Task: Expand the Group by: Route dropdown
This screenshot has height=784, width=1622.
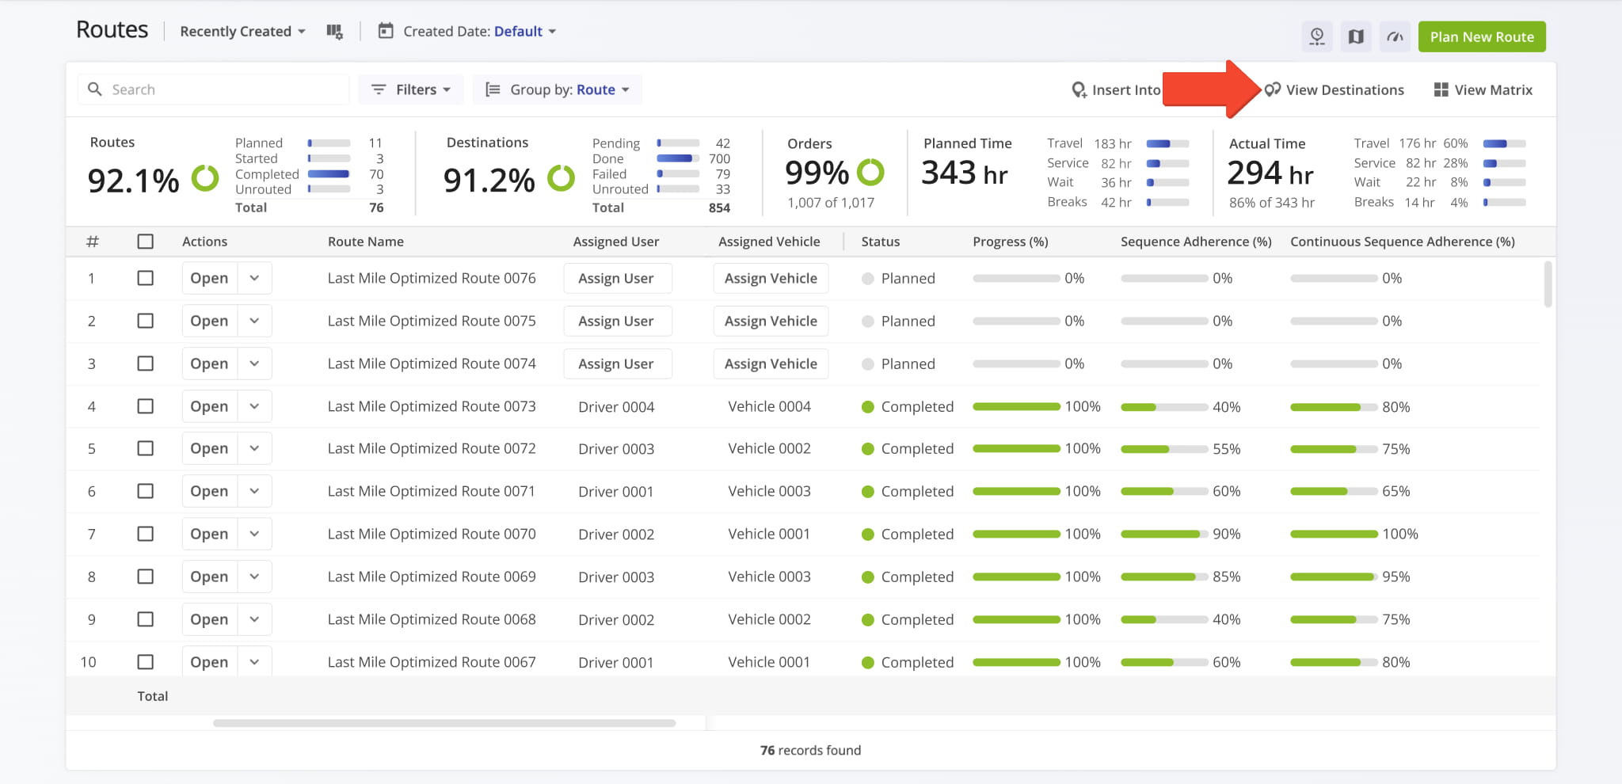Action: click(558, 89)
